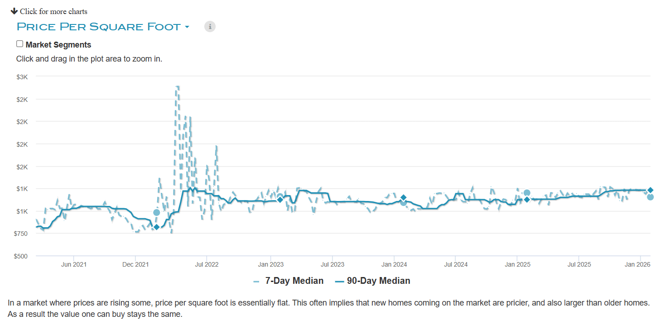660x325 pixels.
Task: Open the Price Per Square Foot chart dropdown
Action: click(99, 27)
